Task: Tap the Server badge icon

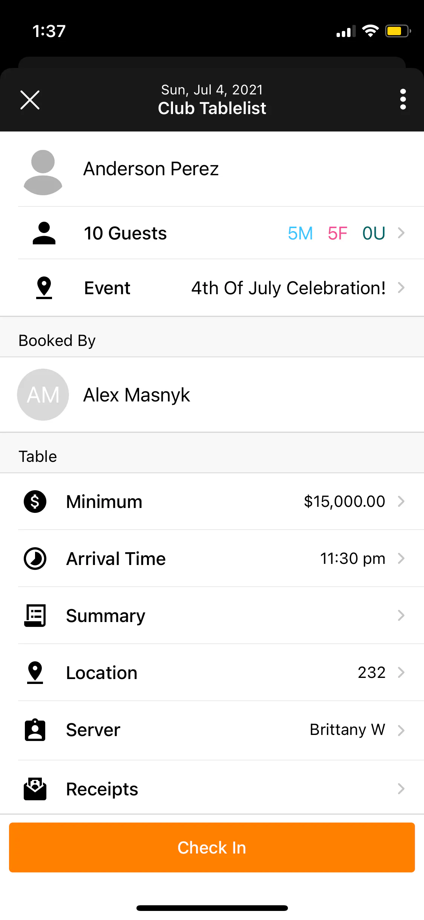Action: click(x=35, y=730)
